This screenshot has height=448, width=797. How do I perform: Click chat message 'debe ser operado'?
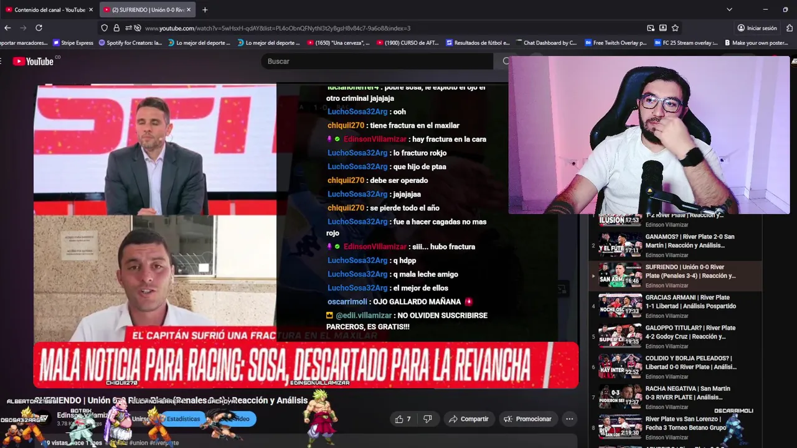[x=377, y=180]
